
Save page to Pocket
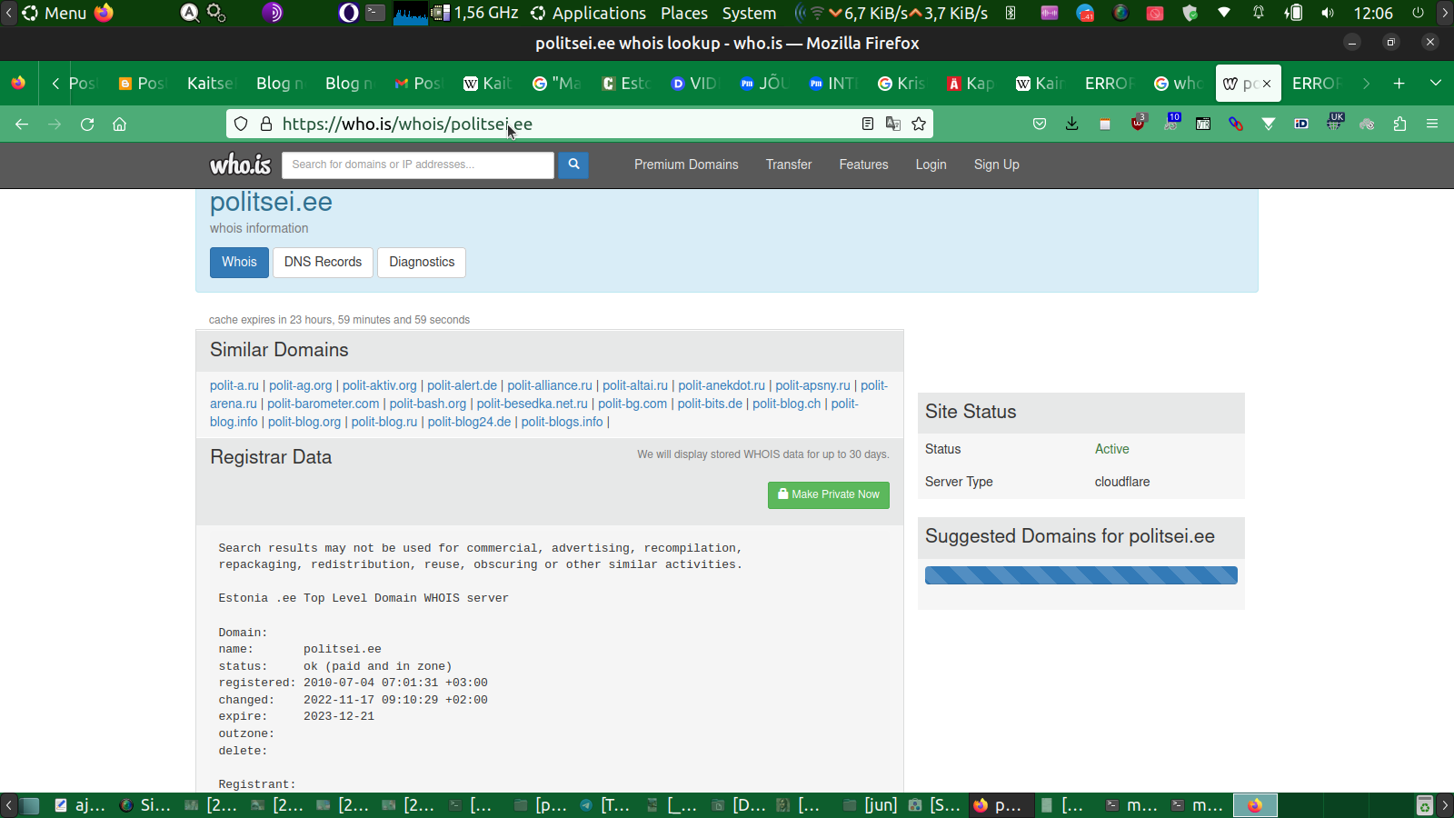1040,124
